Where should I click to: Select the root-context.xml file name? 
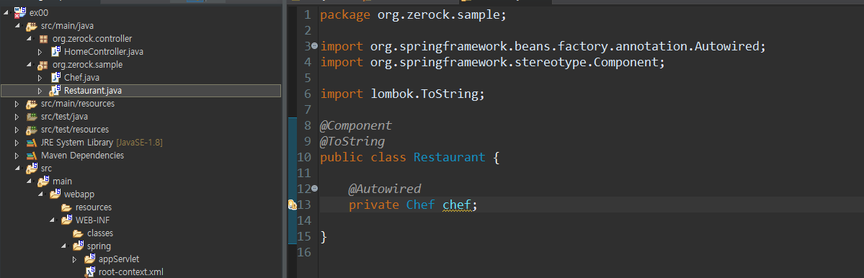tap(130, 272)
